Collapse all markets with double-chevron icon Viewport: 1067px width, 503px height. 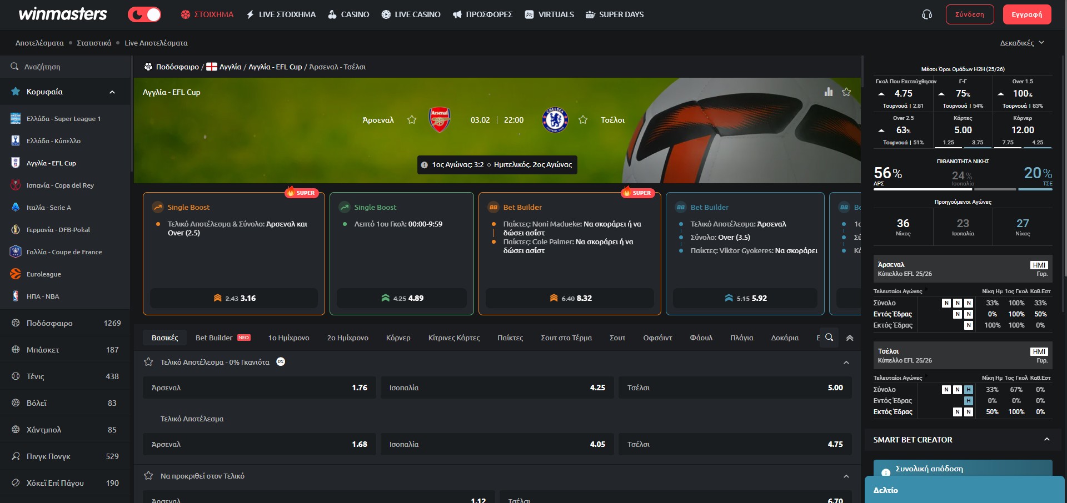click(x=850, y=338)
